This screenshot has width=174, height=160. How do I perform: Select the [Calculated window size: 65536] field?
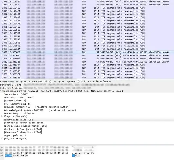coord(24,123)
